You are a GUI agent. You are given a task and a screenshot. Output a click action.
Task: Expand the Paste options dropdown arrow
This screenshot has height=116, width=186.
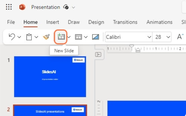tap(36, 37)
